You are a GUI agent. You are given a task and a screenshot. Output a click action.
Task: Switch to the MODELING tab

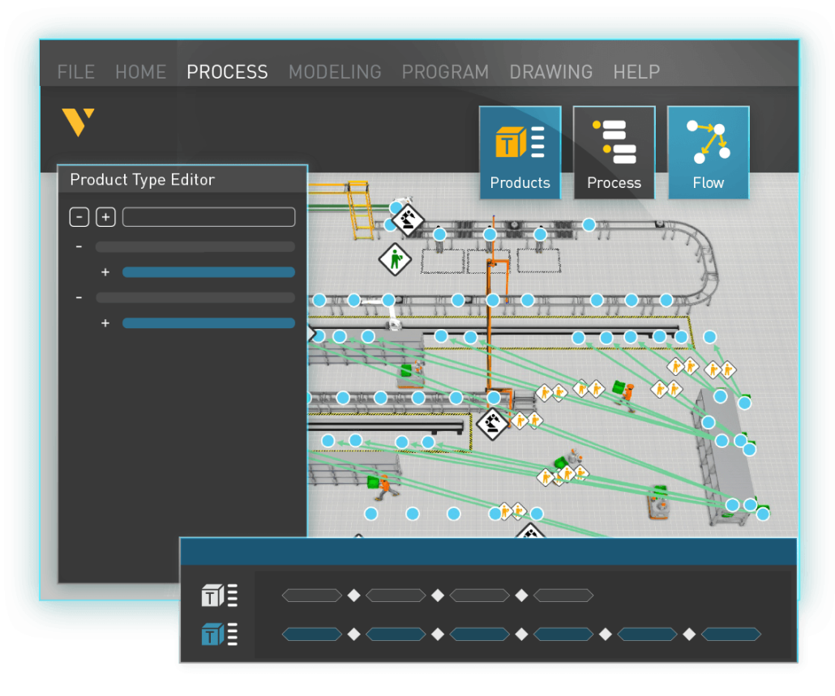(x=335, y=72)
